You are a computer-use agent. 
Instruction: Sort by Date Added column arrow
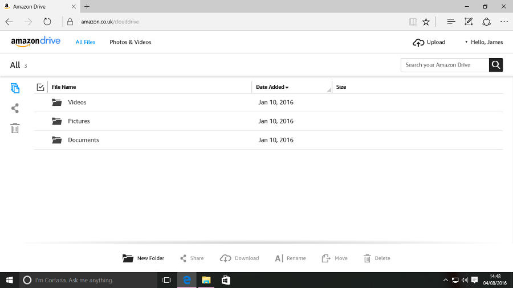point(287,88)
